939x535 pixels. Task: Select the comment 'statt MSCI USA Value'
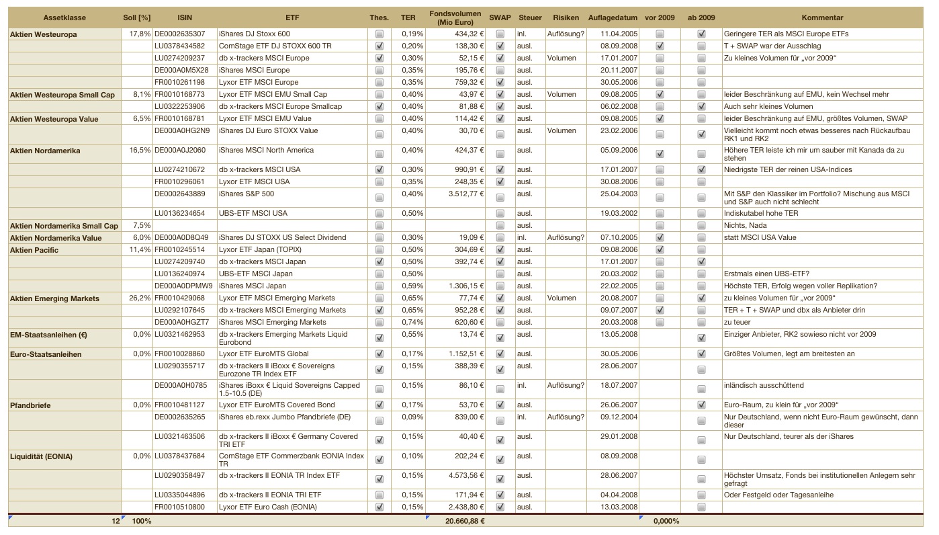(x=822, y=237)
